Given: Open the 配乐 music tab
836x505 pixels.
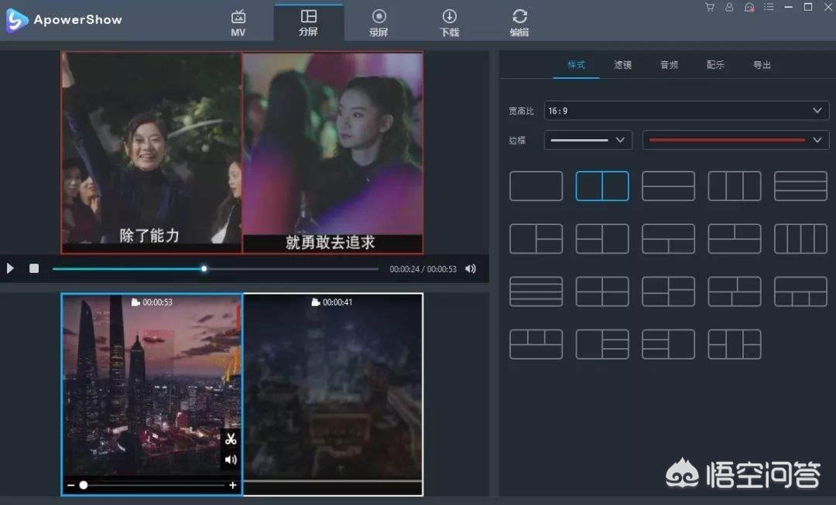Looking at the screenshot, I should coord(715,65).
